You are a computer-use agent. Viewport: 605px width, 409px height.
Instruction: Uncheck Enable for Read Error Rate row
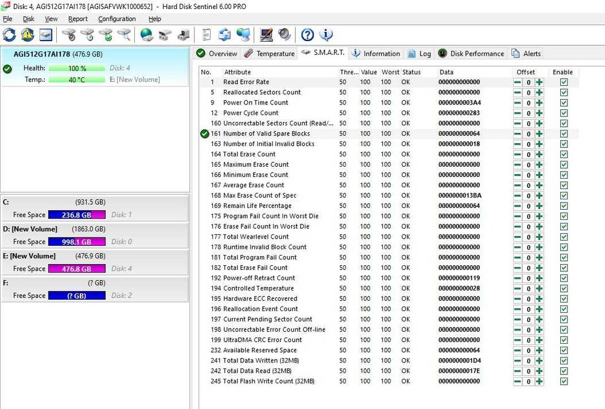point(564,82)
